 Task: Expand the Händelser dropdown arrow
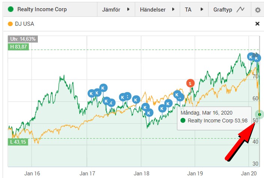click(x=173, y=10)
